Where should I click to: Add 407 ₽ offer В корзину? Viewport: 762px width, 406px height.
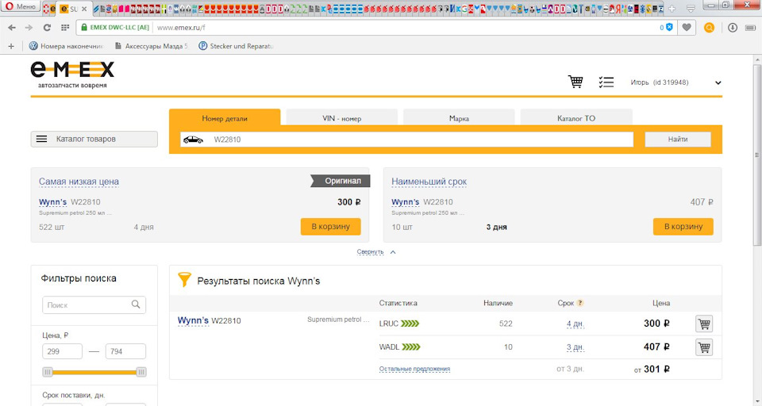click(683, 226)
